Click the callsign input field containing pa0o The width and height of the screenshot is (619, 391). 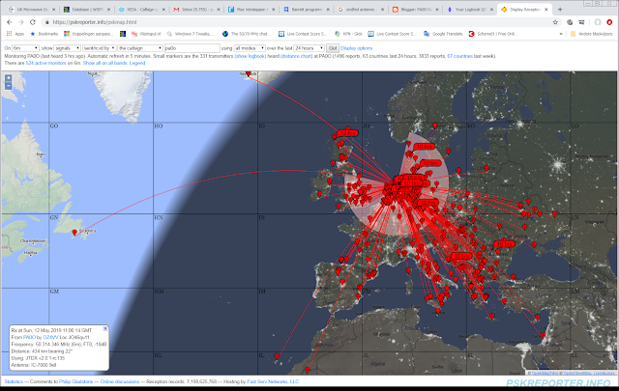tap(192, 48)
